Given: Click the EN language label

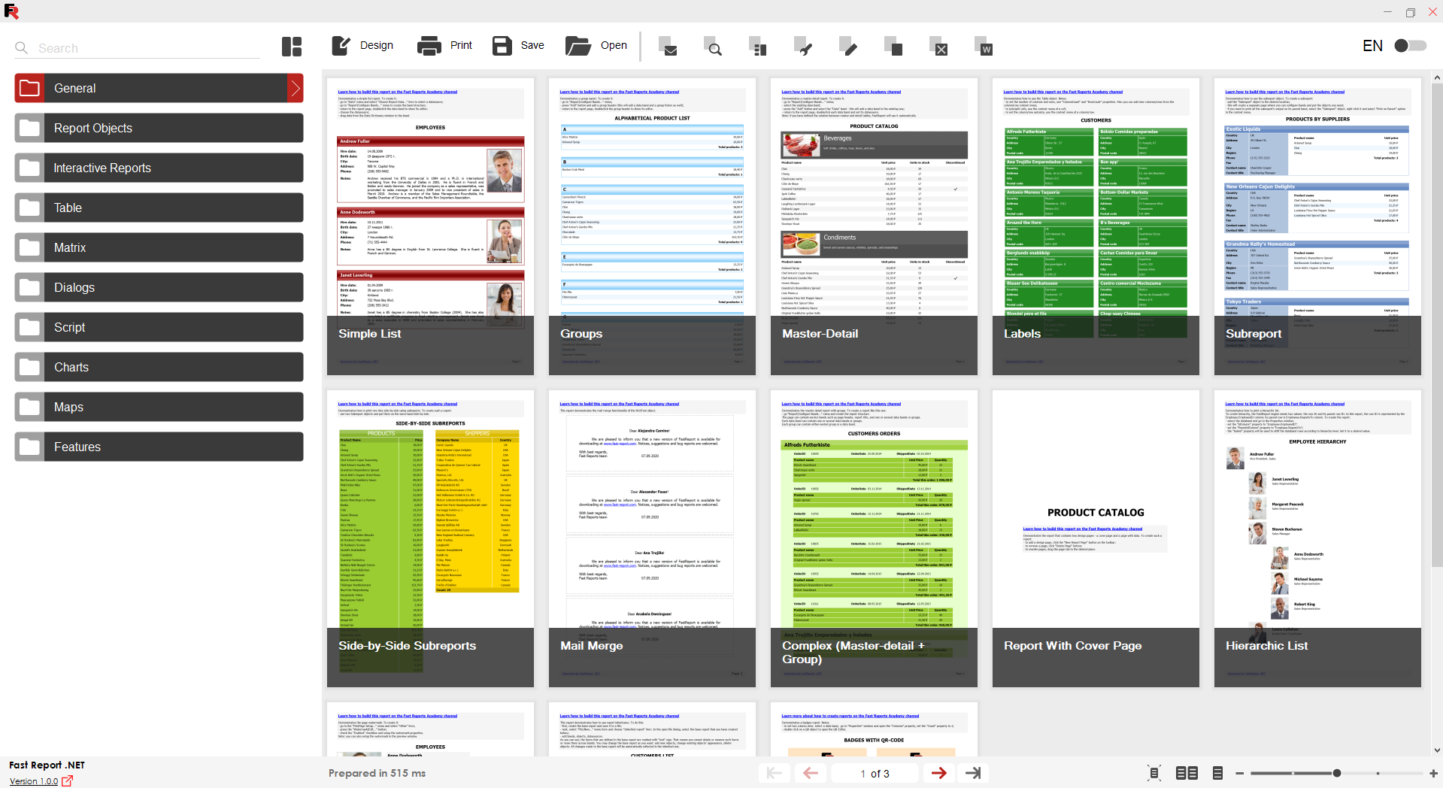Looking at the screenshot, I should point(1372,46).
